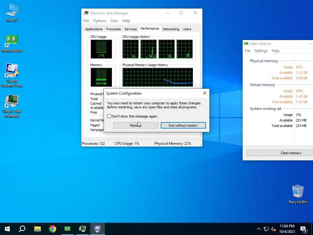Switch to the Applications tab

[94, 29]
